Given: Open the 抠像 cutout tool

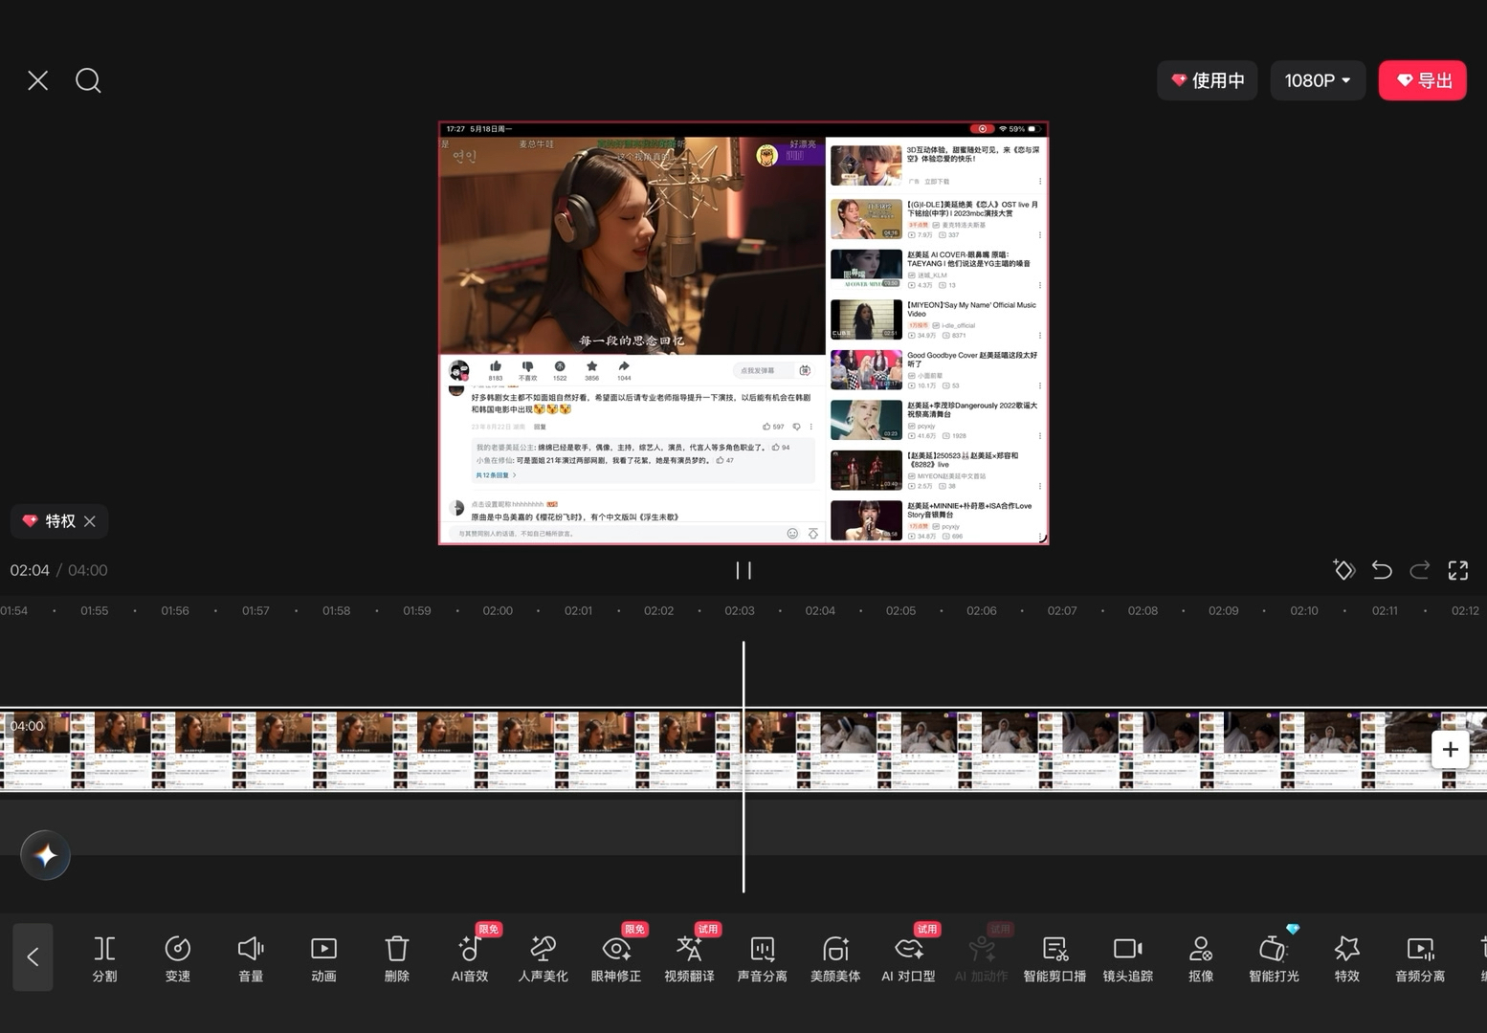Looking at the screenshot, I should pos(1201,958).
